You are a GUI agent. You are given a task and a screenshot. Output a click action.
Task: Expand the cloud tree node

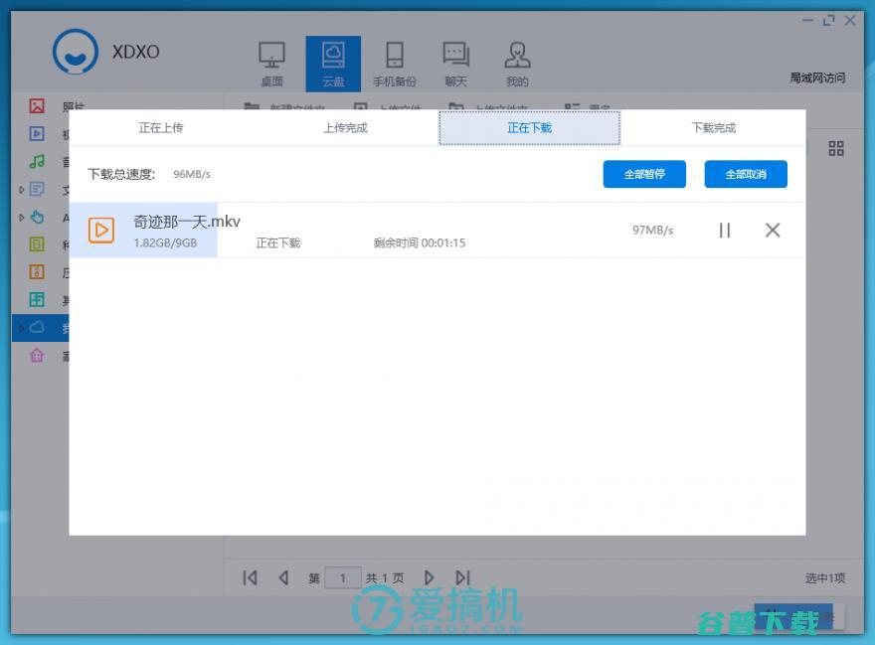tap(21, 328)
